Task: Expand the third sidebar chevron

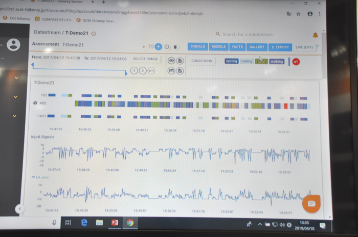Action: [x=15, y=116]
